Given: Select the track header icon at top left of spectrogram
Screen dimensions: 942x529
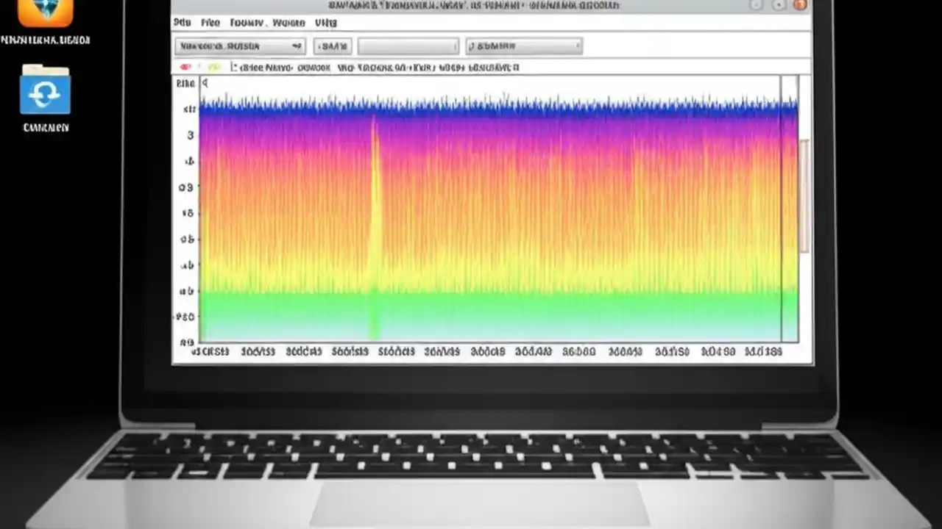Looking at the screenshot, I should pyautogui.click(x=185, y=83).
